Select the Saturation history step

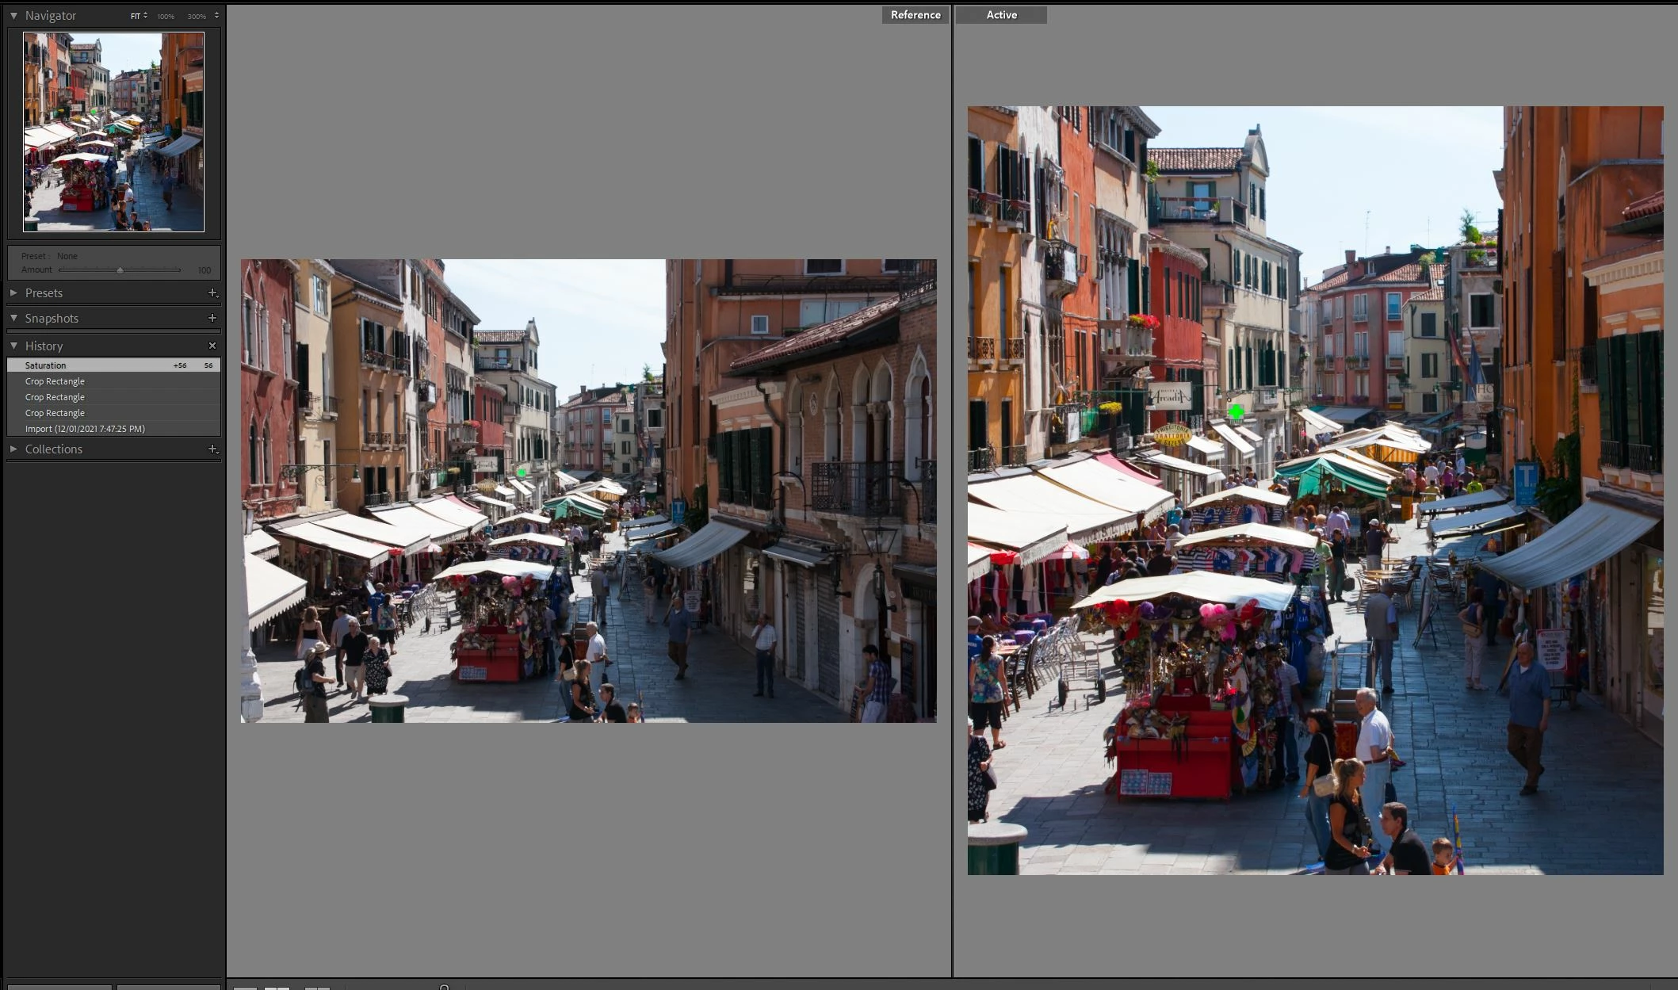pyautogui.click(x=46, y=365)
